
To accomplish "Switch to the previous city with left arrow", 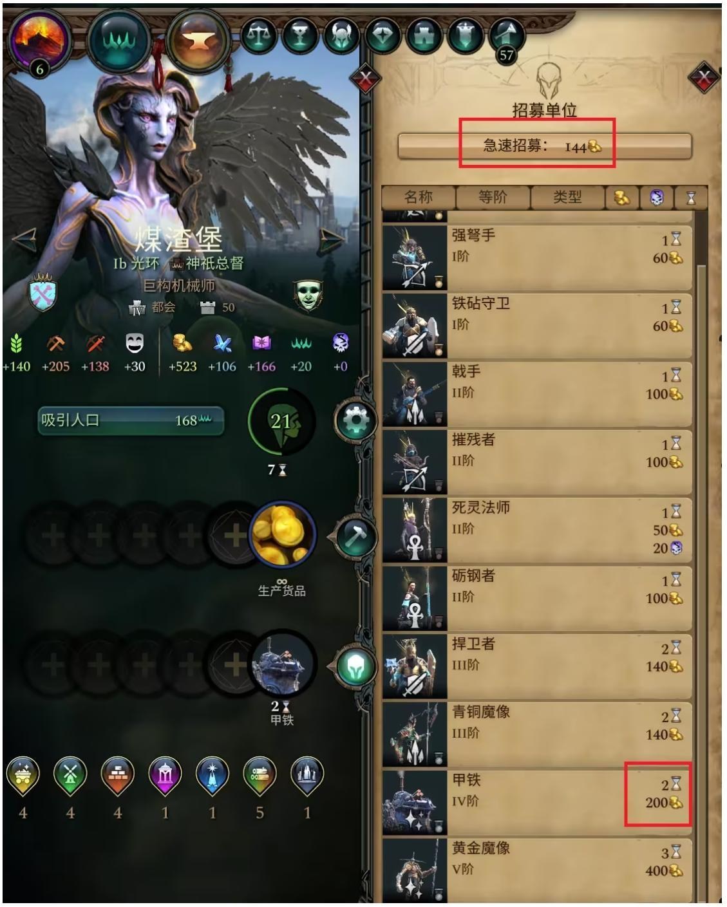I will (x=25, y=241).
